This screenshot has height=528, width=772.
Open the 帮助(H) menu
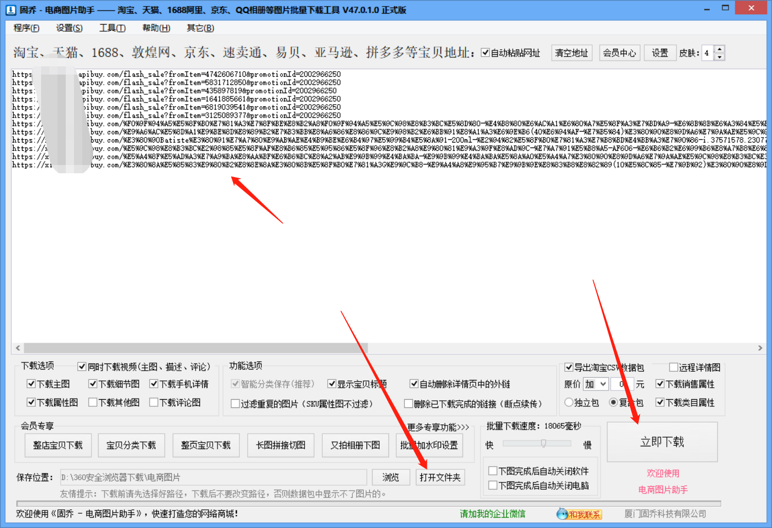(x=156, y=28)
